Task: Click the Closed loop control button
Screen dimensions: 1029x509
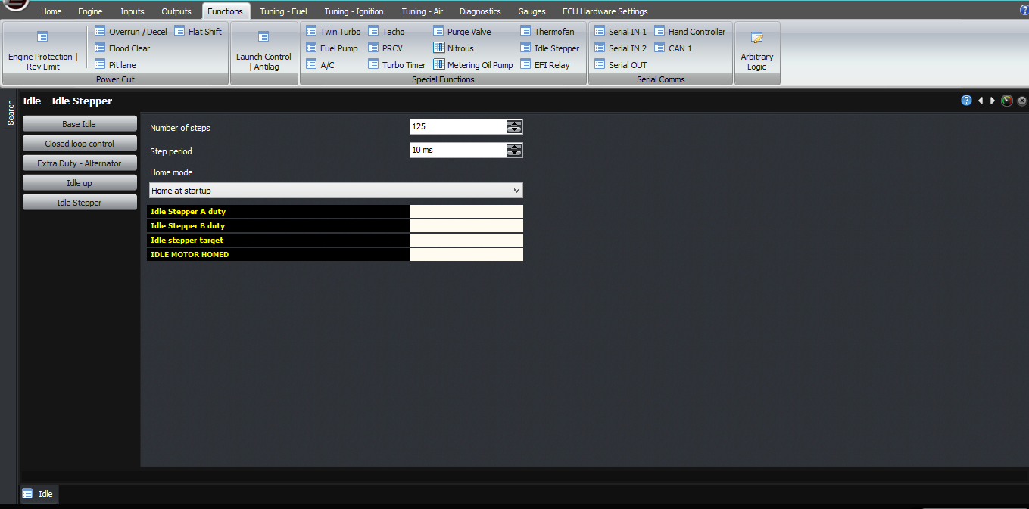Action: click(x=80, y=144)
